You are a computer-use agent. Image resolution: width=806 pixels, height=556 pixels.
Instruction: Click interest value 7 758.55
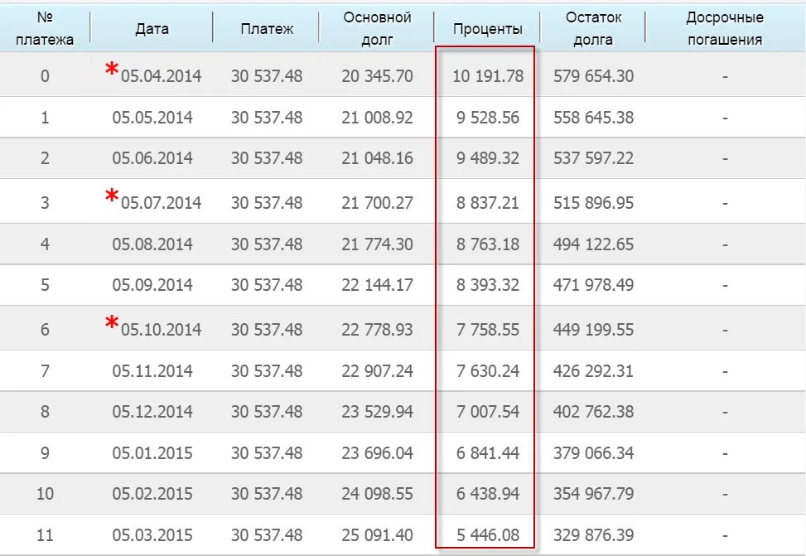[488, 329]
